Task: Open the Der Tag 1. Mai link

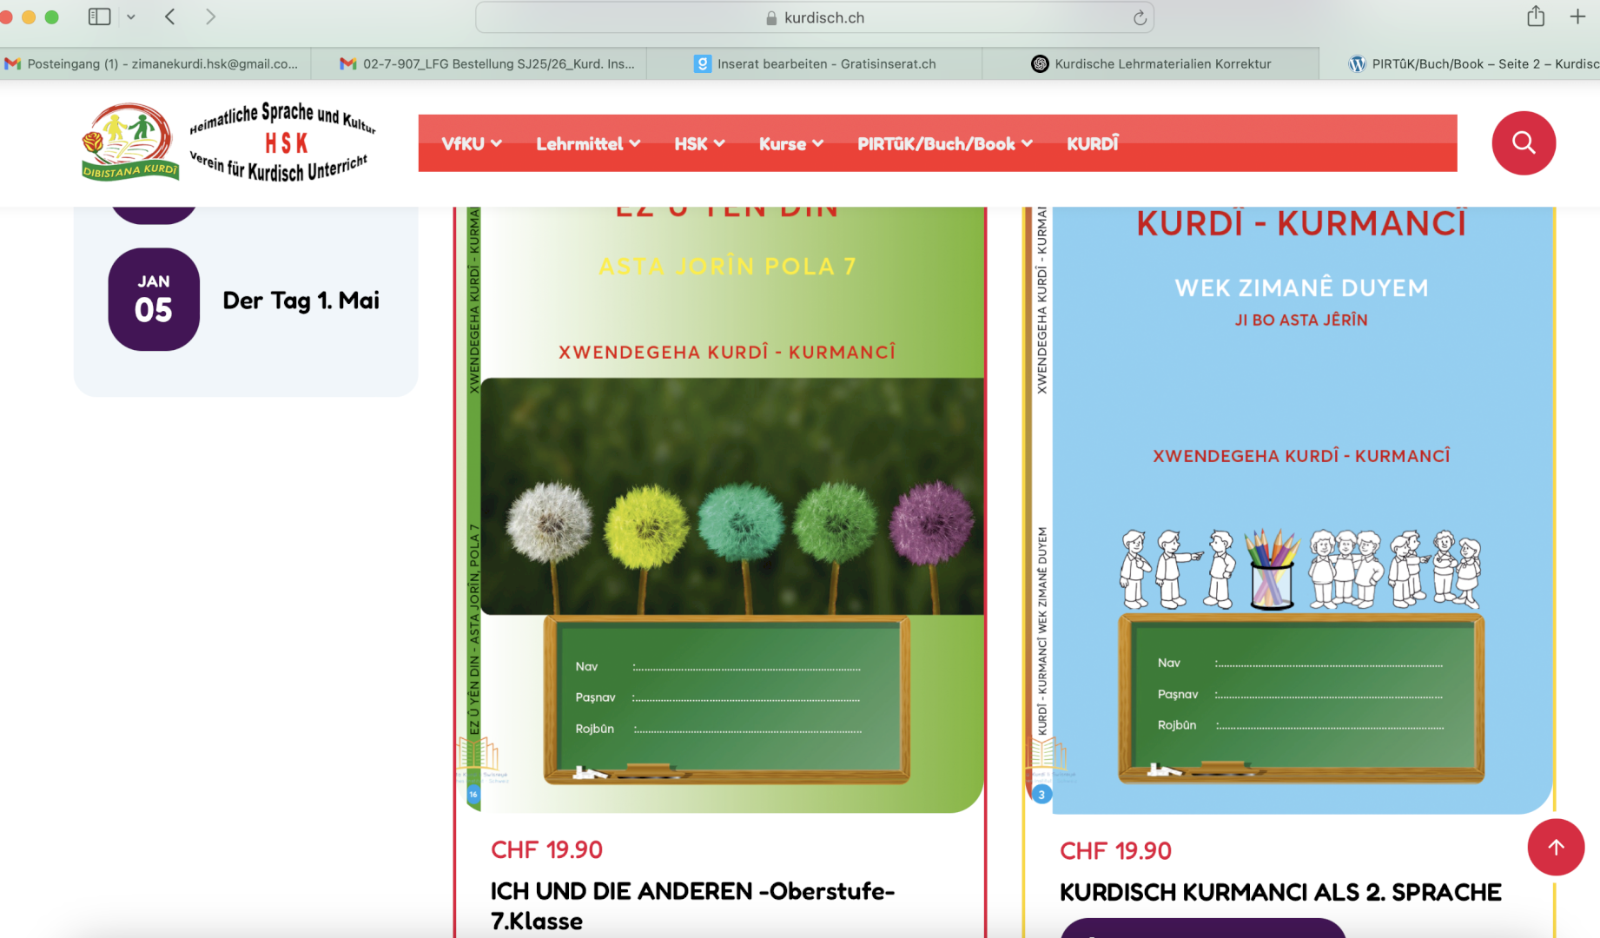Action: click(x=301, y=301)
